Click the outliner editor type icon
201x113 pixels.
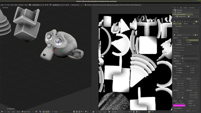[174, 8]
